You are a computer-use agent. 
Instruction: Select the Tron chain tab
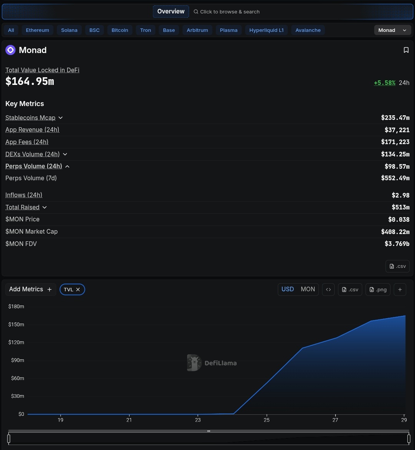tap(146, 30)
